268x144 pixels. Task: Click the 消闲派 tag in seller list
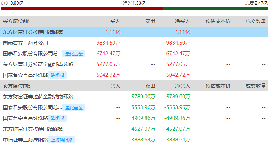tap(57, 118)
